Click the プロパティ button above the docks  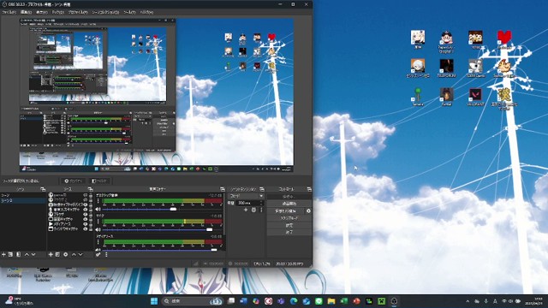coord(73,181)
